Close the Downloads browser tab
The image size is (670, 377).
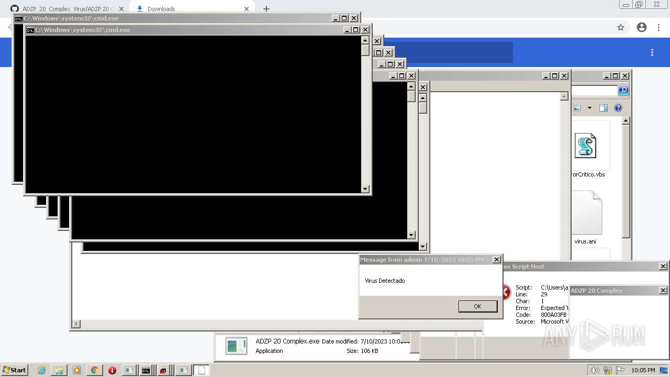tap(247, 9)
